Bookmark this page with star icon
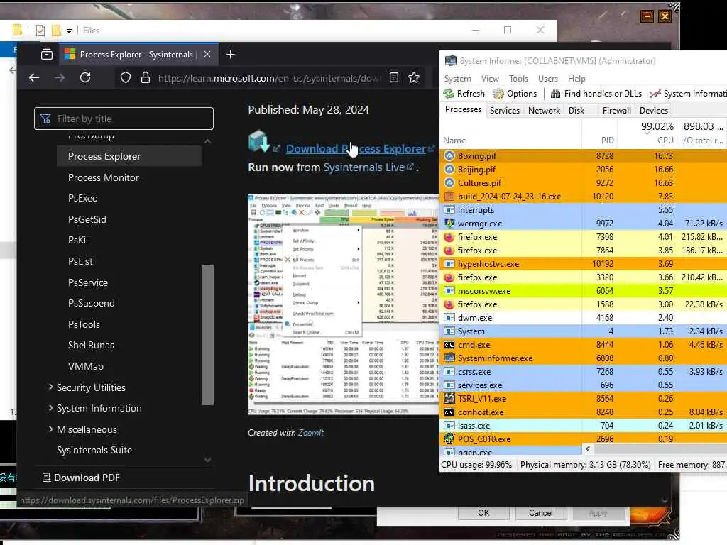Screen dimensions: 727x545 click(x=414, y=77)
